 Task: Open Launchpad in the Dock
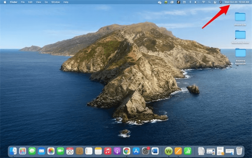coord(23,151)
